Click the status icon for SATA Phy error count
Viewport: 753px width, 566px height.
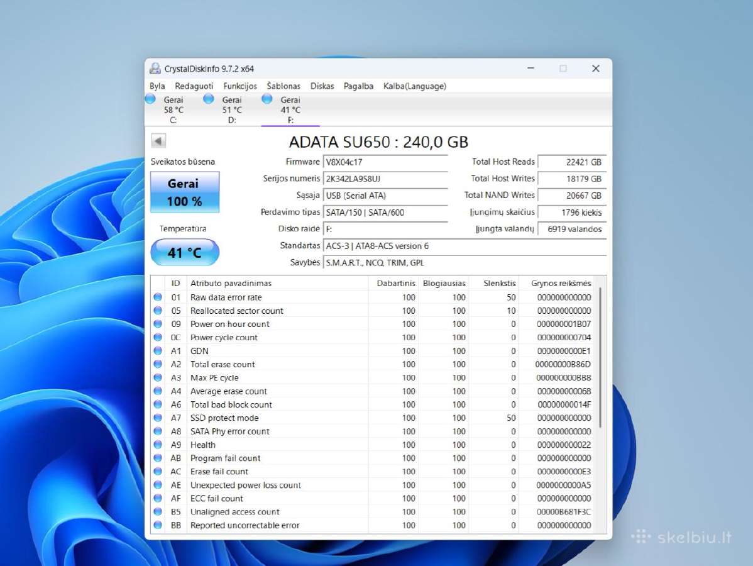coord(158,431)
